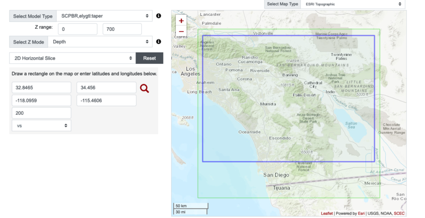Click the latitude field showing 34.456
Screen dimensions: 425x218
pos(107,88)
